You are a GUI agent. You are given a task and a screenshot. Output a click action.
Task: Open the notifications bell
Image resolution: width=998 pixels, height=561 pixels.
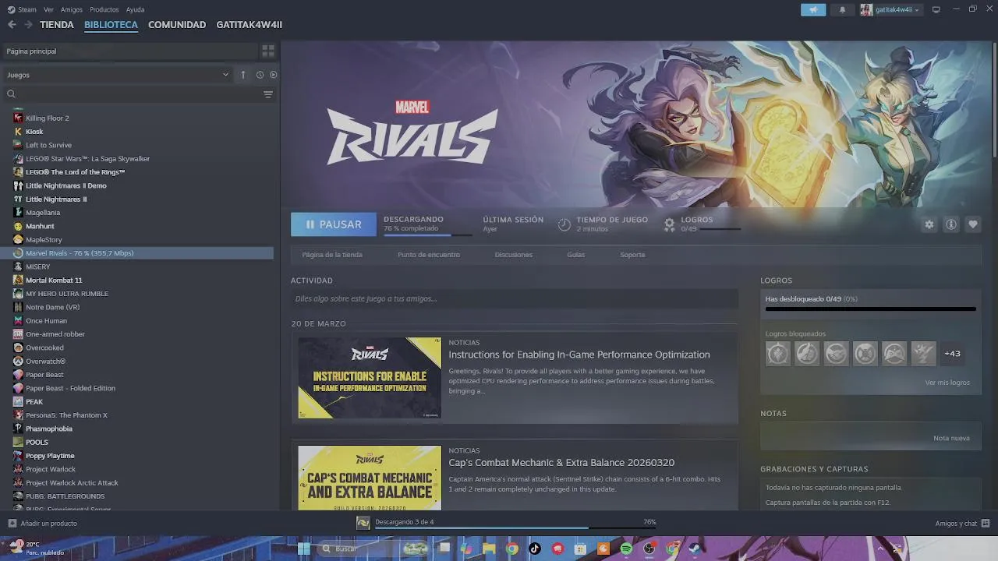coord(842,9)
